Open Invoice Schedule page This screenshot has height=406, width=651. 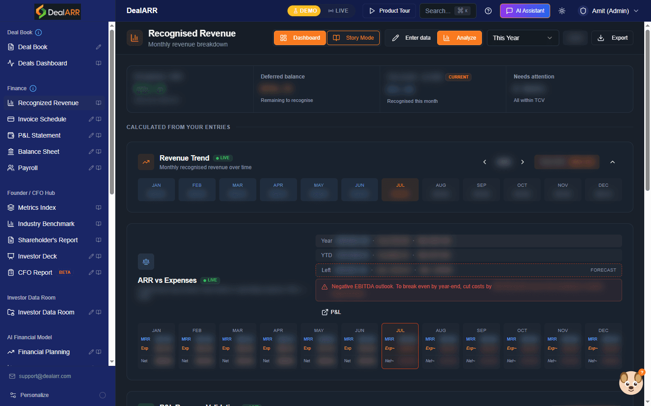[42, 119]
